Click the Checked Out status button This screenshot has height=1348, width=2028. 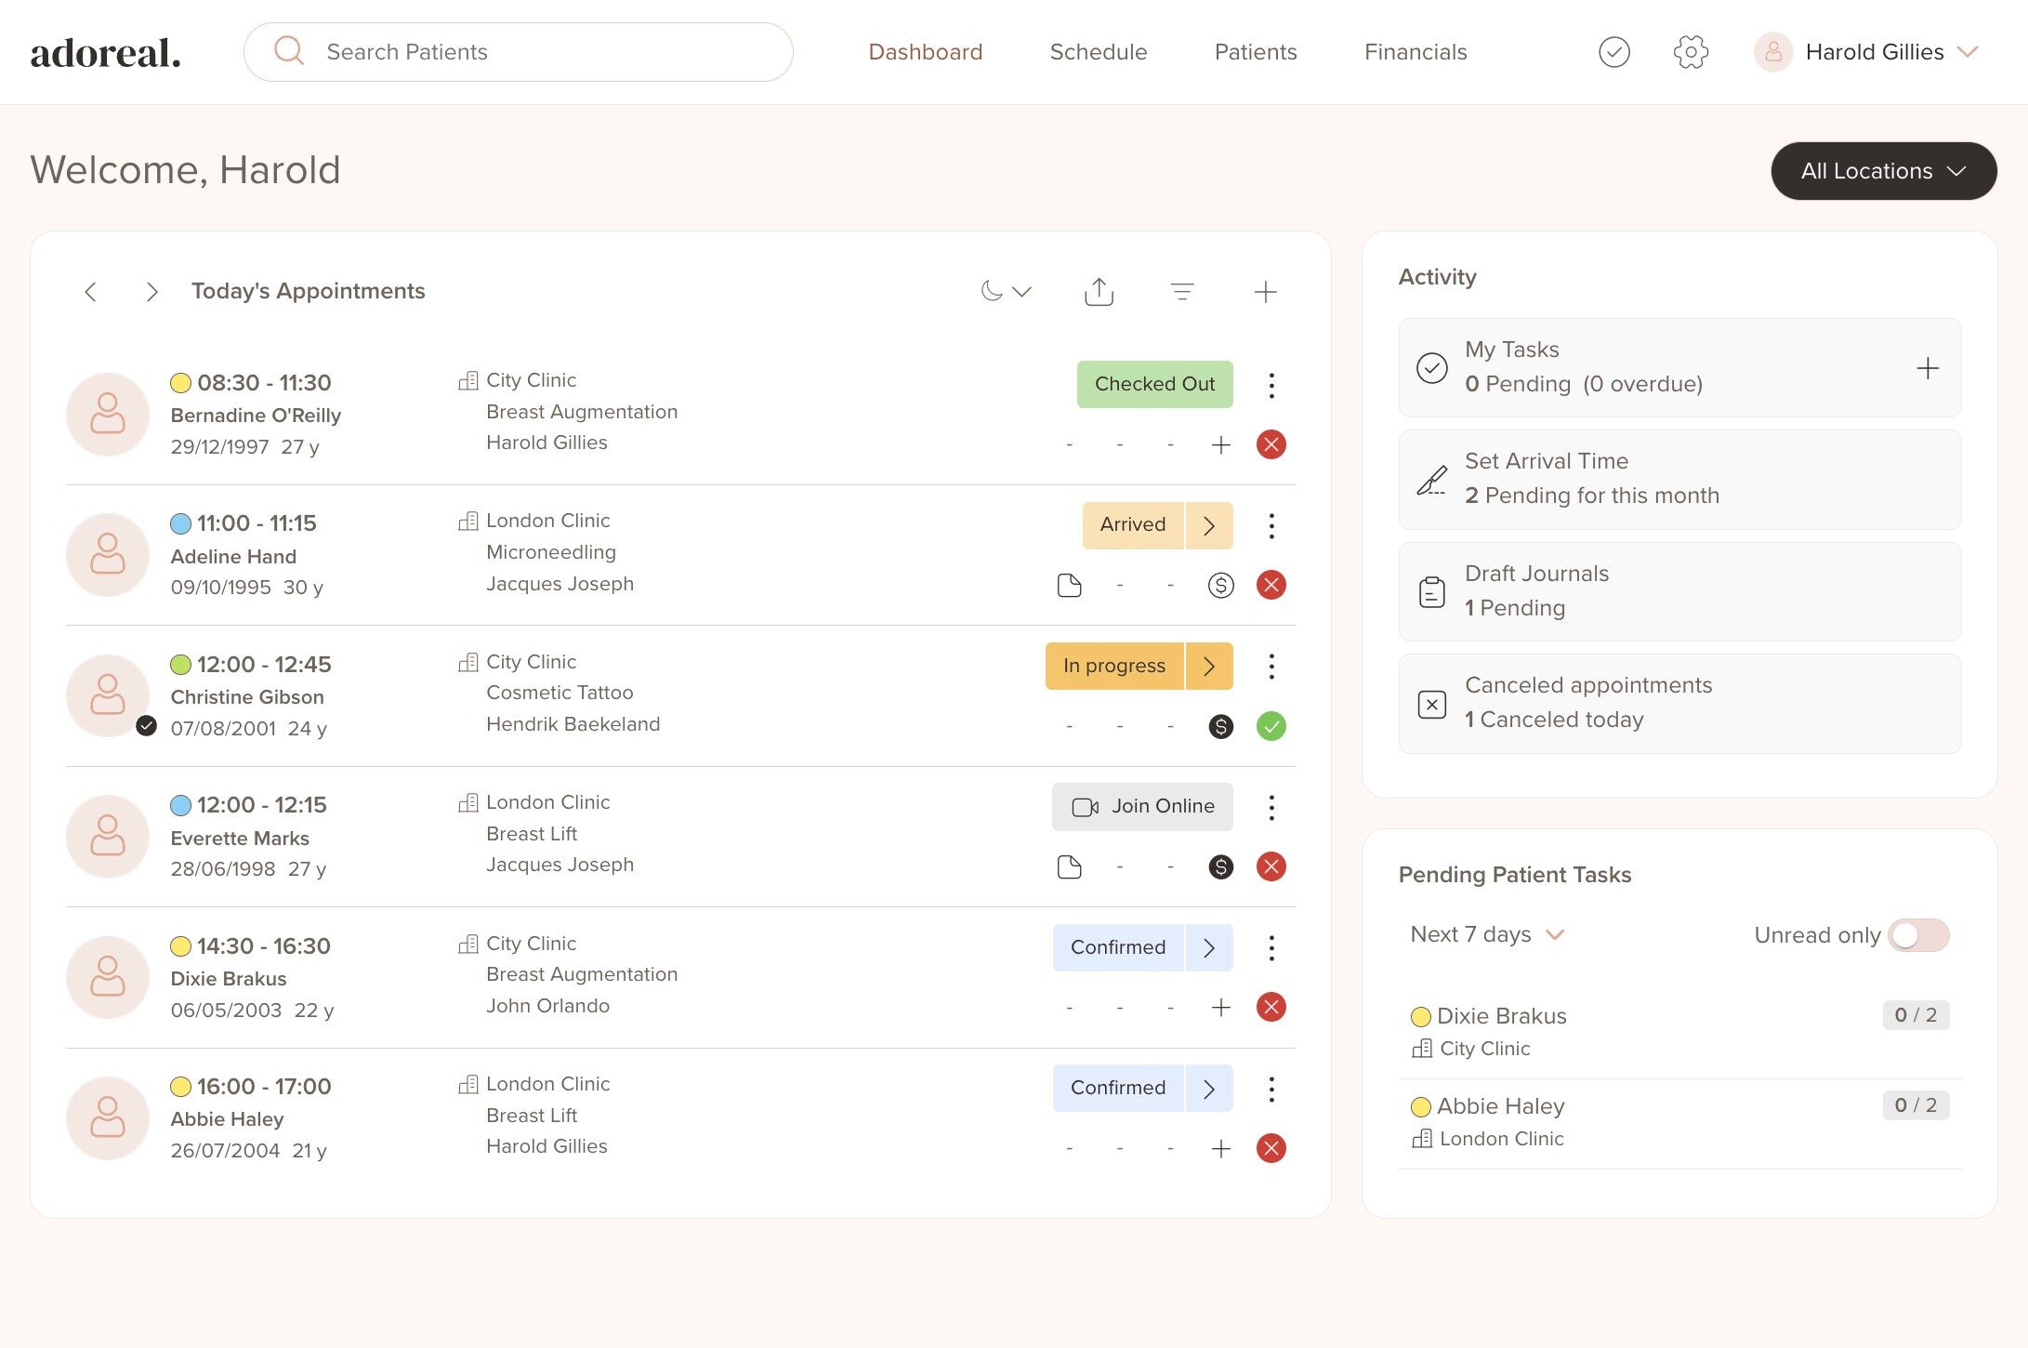1153,384
